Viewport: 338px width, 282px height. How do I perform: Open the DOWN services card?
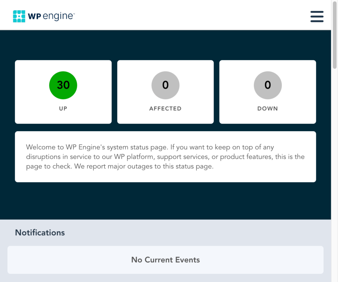coord(267,92)
